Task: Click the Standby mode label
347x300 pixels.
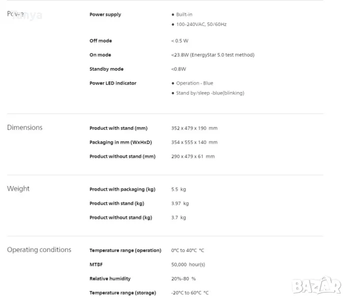Action: [x=106, y=69]
